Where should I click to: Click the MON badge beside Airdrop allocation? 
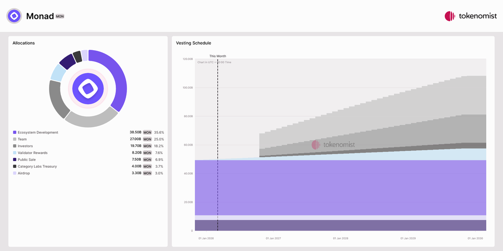coord(147,173)
